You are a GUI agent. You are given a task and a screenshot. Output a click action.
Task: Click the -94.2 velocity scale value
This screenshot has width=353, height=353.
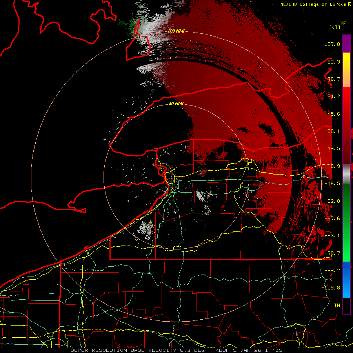pos(332,271)
